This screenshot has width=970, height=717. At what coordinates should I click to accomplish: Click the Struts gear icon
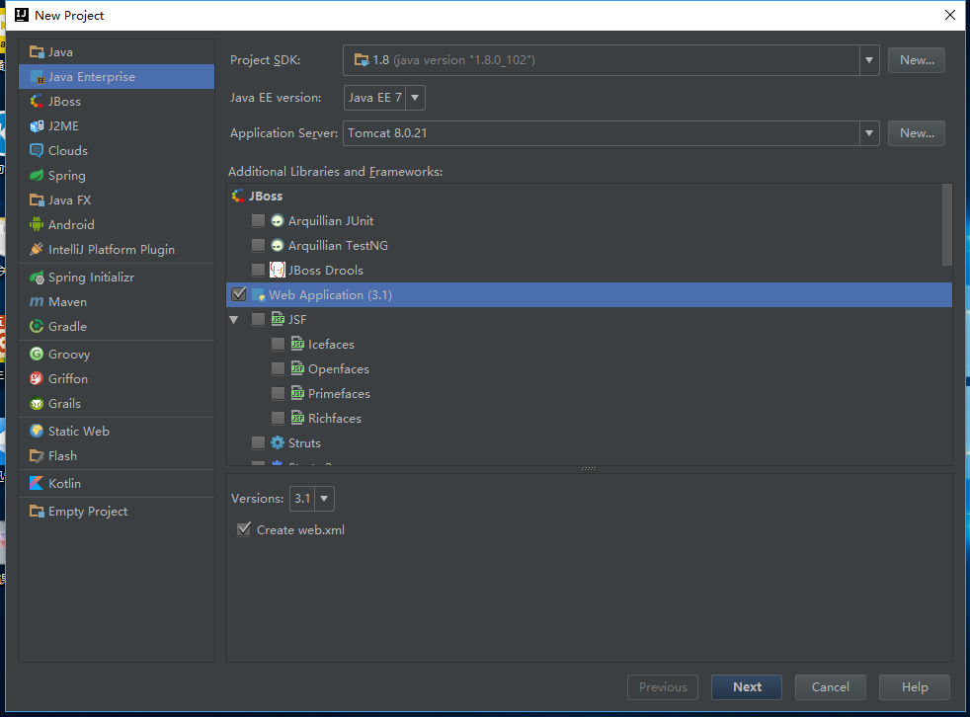(x=278, y=443)
